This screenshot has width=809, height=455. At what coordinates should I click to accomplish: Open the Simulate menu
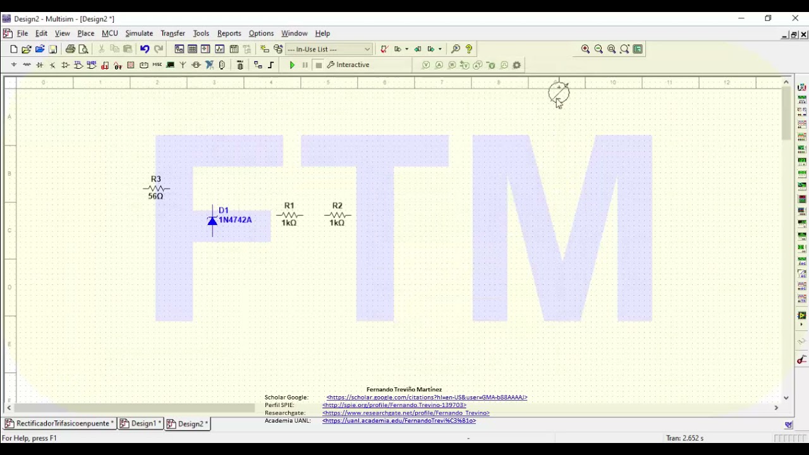click(x=139, y=33)
